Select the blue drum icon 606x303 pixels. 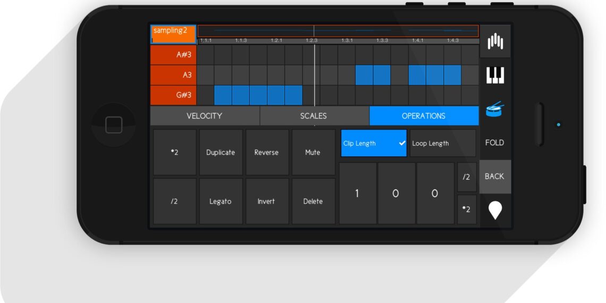pos(495,110)
